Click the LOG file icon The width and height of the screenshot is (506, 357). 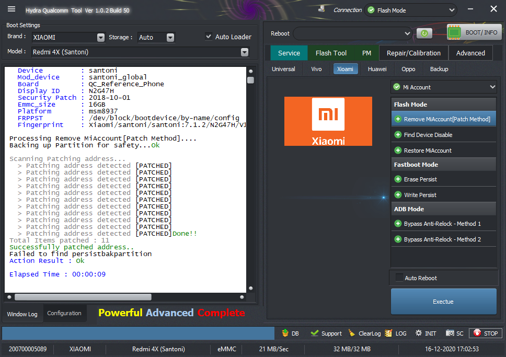click(388, 333)
